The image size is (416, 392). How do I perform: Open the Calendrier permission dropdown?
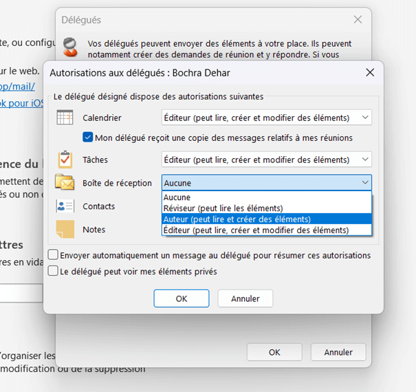(267, 118)
